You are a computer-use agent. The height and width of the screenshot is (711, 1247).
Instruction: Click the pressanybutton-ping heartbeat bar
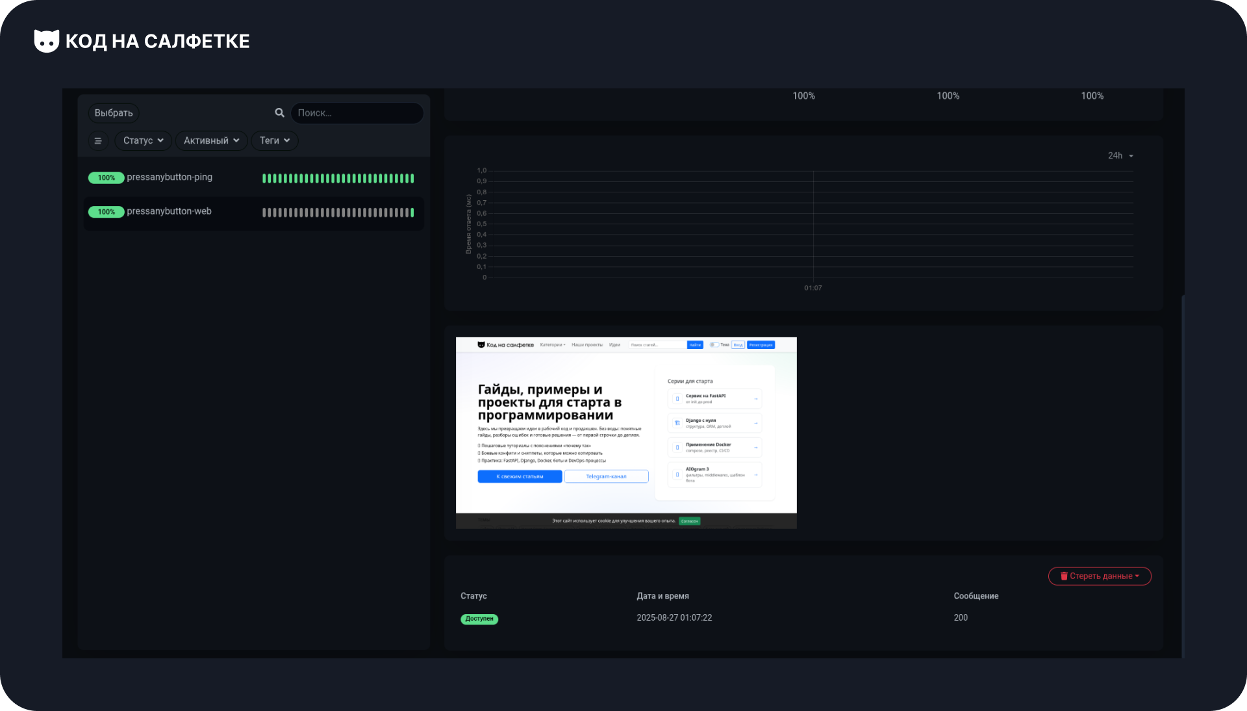click(338, 178)
